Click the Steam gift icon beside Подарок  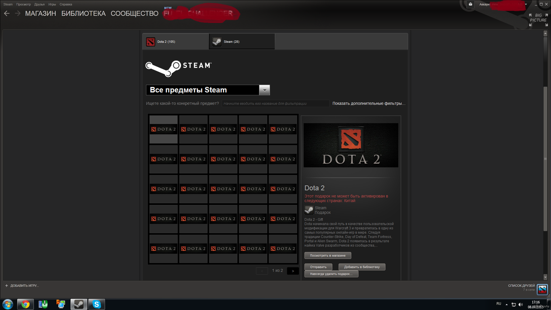point(309,210)
